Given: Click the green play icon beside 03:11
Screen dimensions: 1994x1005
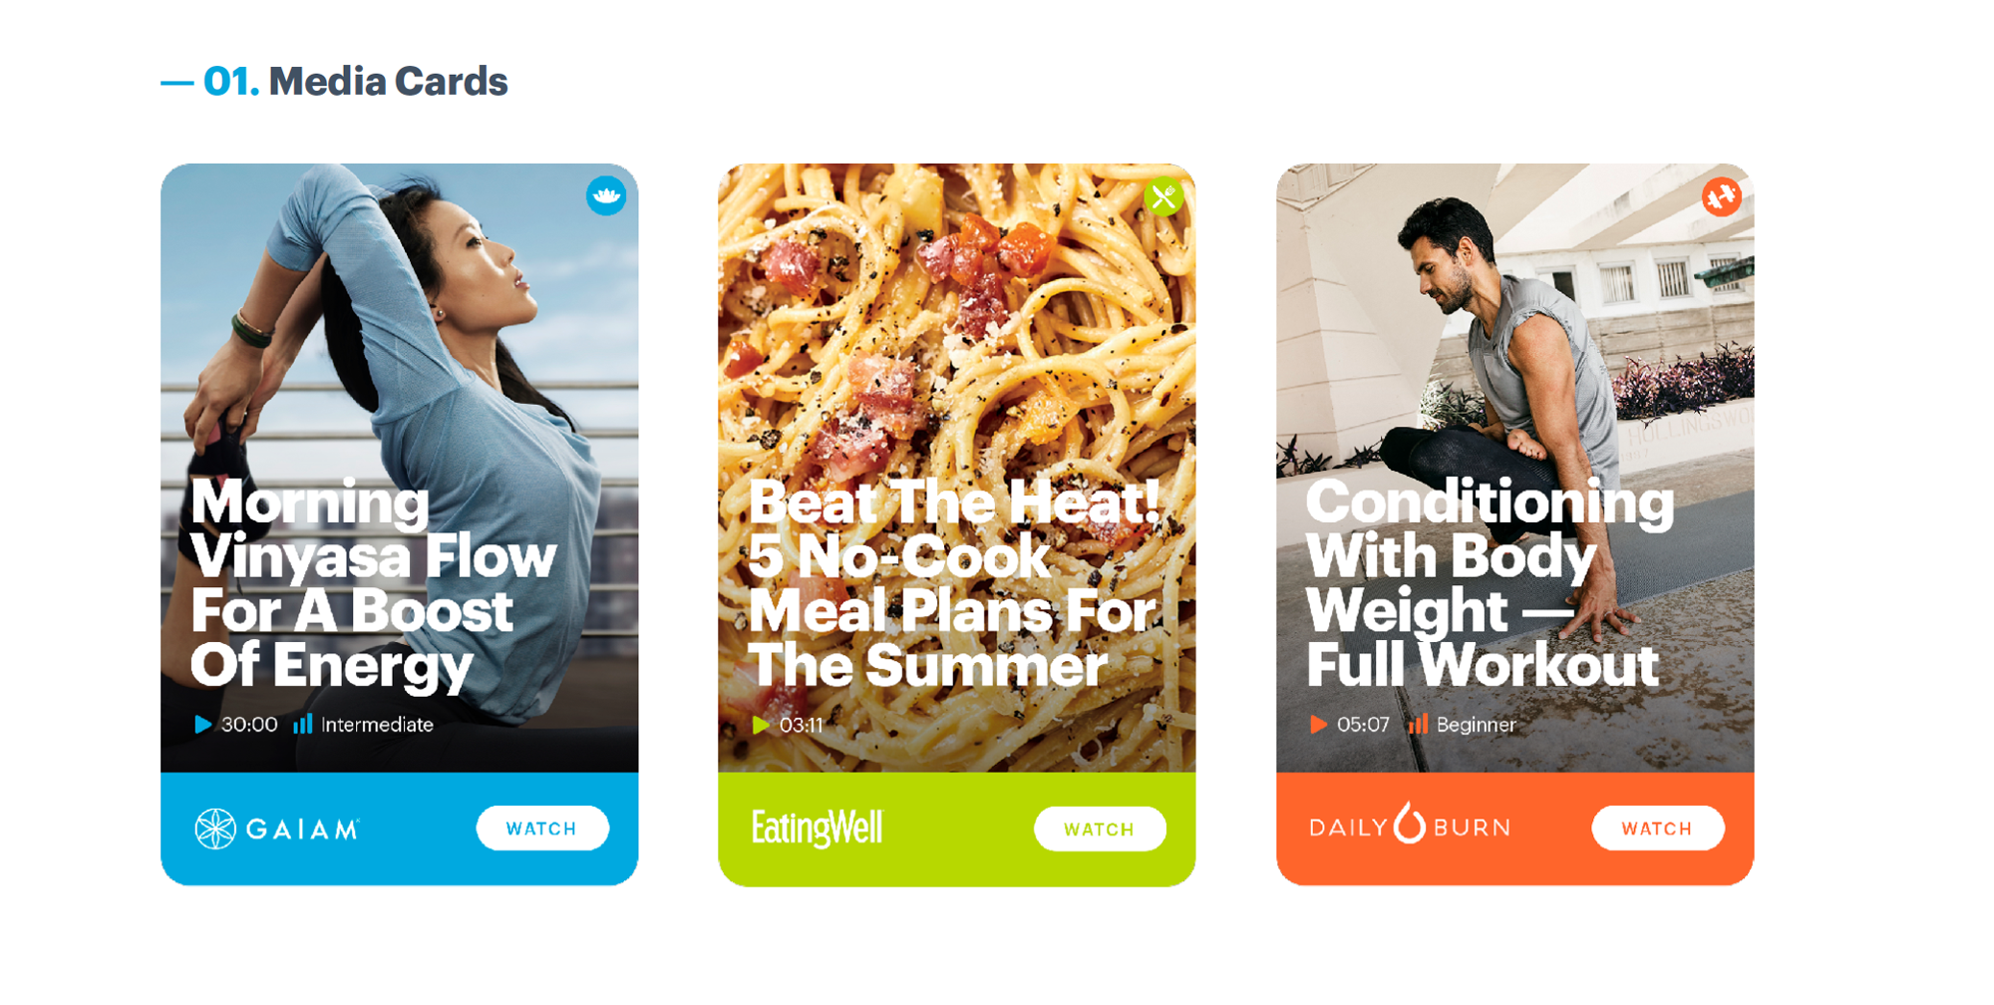Looking at the screenshot, I should click(x=761, y=725).
